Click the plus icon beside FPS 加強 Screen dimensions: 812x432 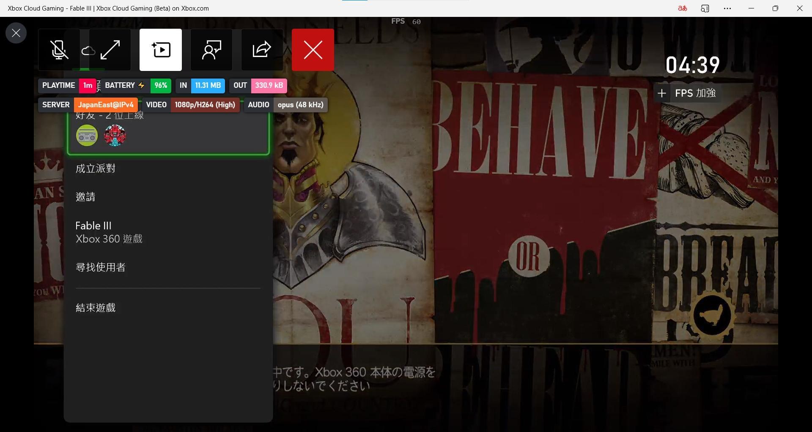click(662, 93)
